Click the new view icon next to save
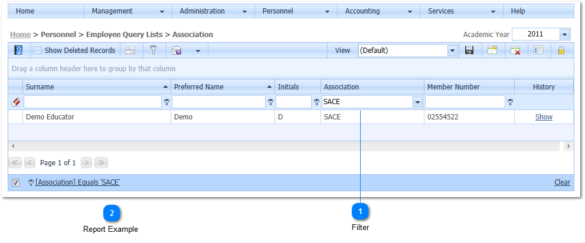 click(492, 51)
